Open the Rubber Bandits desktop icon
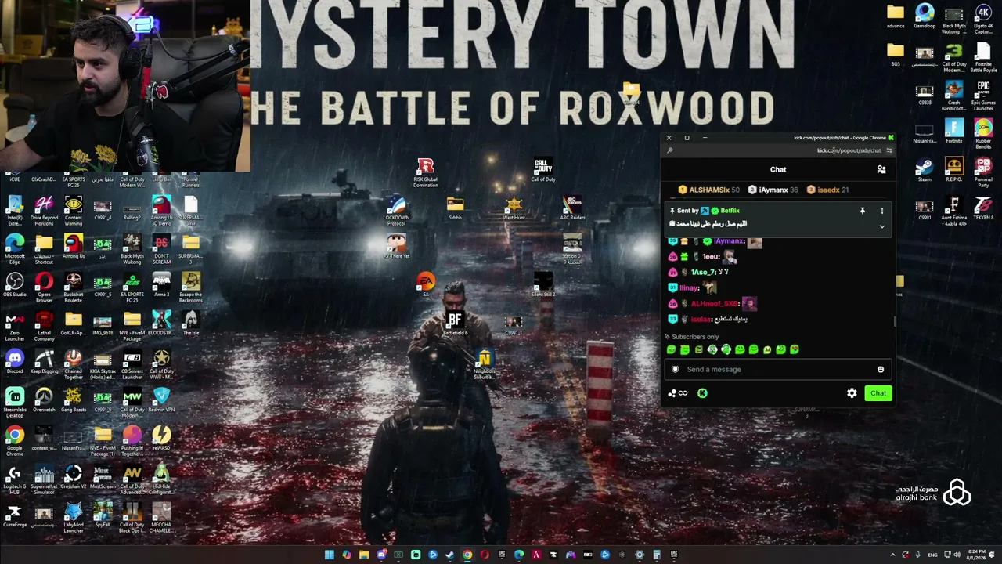1002x564 pixels. 983,134
